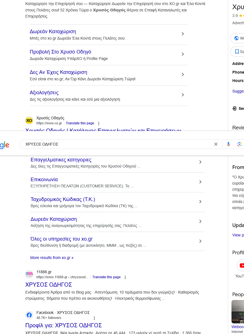Translate the xo.gr page
The image size is (244, 334).
80,123
